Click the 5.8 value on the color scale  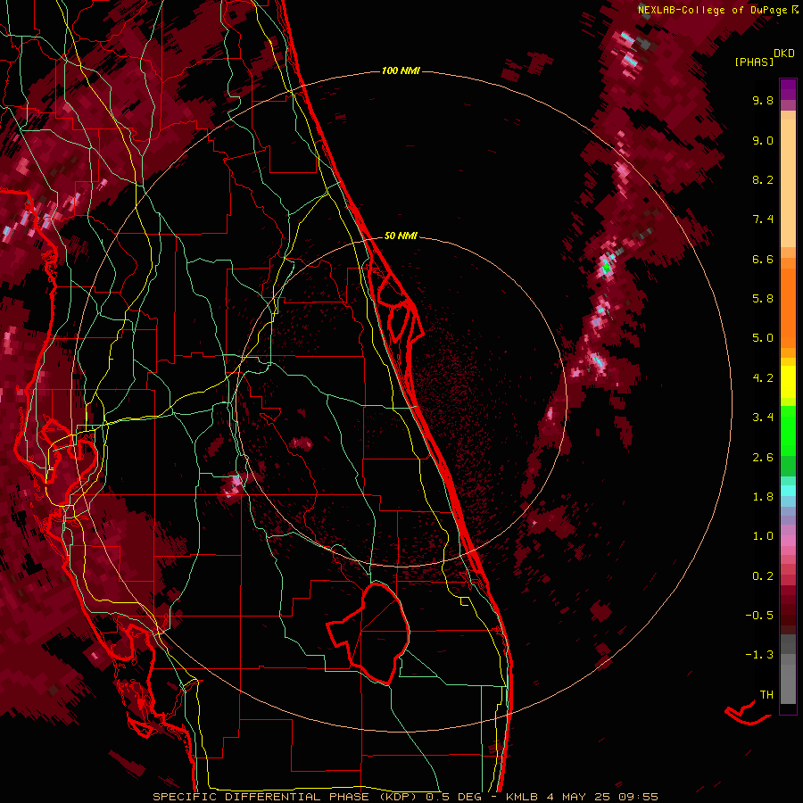pos(763,299)
